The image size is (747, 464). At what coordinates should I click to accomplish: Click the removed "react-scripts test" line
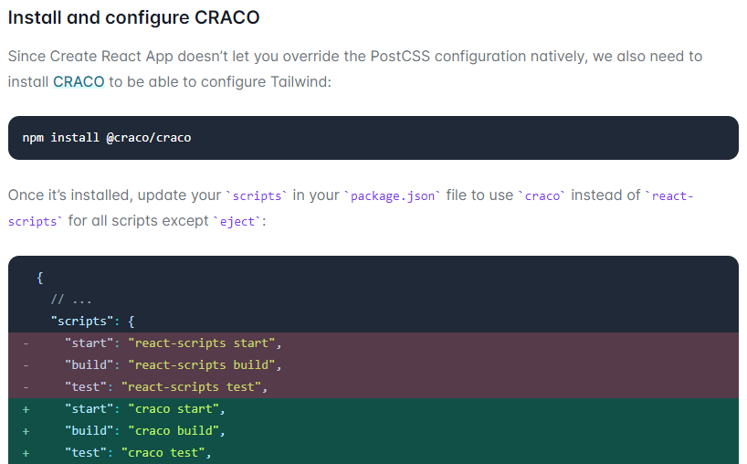point(373,387)
